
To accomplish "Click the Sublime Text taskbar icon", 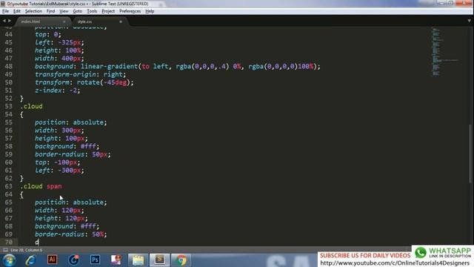I will click(160, 260).
